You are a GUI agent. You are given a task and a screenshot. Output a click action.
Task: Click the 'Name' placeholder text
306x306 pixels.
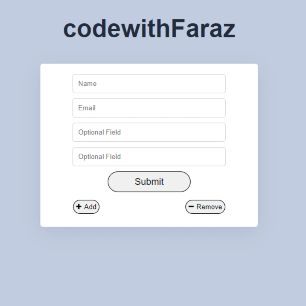[x=87, y=84]
